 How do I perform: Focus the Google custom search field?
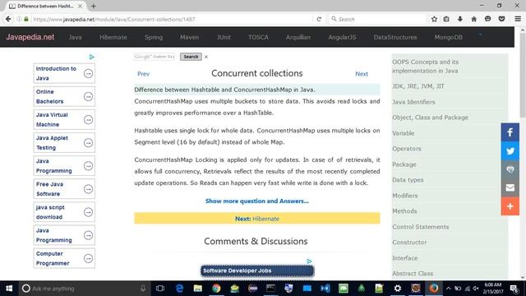tap(155, 57)
